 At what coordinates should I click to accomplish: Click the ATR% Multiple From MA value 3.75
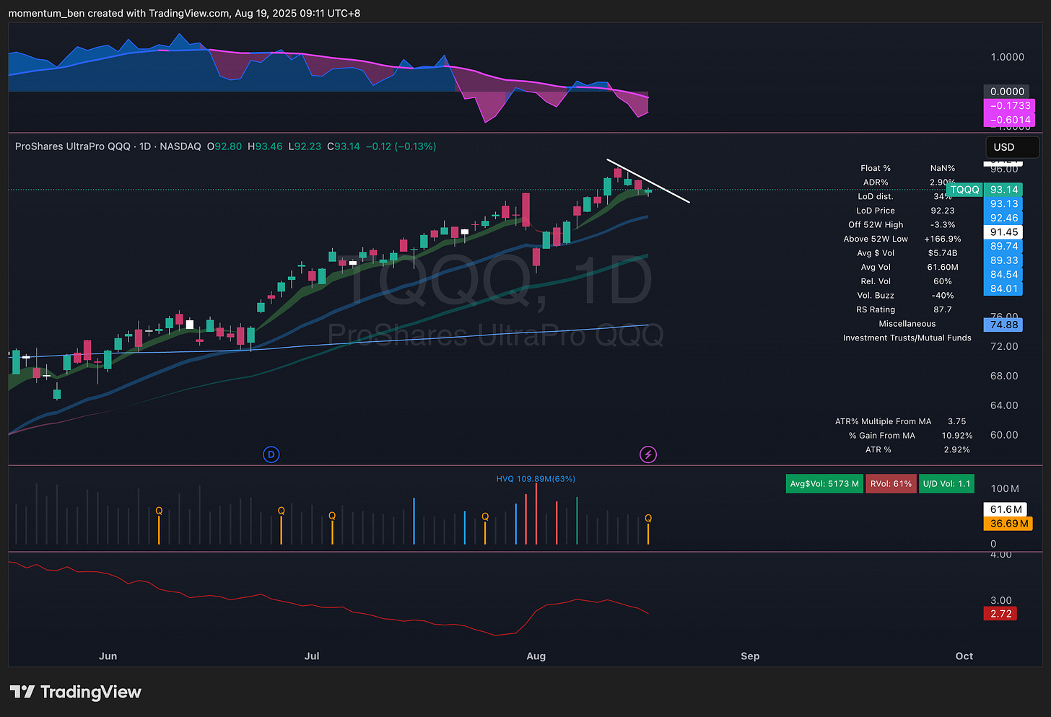click(957, 421)
